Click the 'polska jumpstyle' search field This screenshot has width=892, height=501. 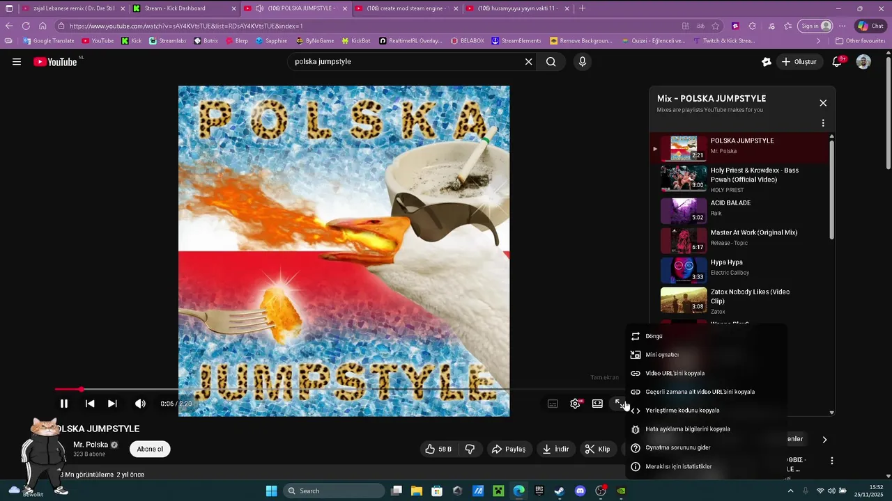[x=406, y=62]
